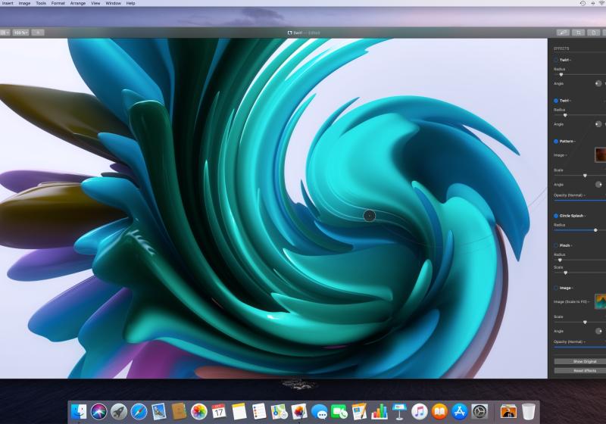Open Opacity (Normal) dropdown above Show Original
Viewport: 606px width, 424px height.
click(x=570, y=341)
